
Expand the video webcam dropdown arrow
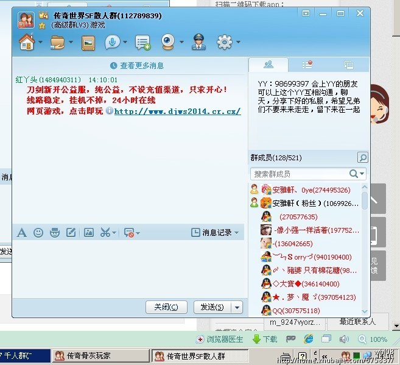[181, 42]
